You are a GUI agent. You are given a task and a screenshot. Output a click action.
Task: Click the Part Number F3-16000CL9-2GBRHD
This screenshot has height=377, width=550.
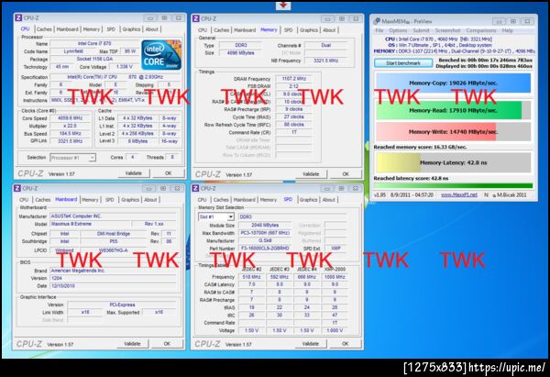(x=265, y=249)
